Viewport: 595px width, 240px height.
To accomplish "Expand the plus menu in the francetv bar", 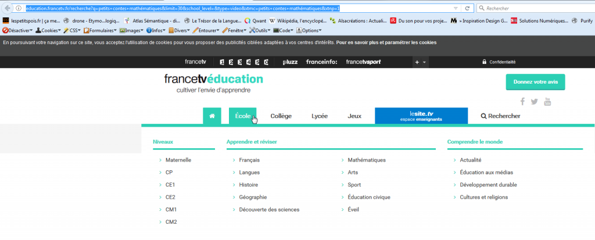I will (x=420, y=62).
